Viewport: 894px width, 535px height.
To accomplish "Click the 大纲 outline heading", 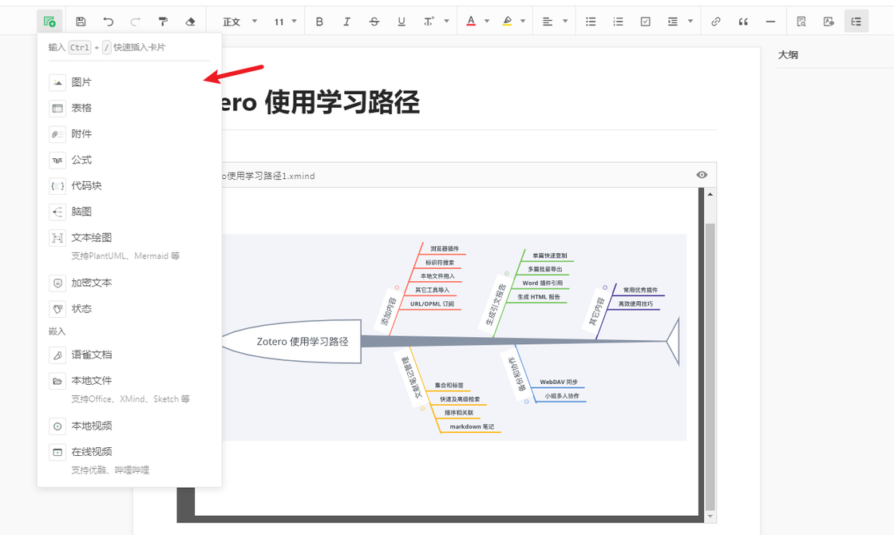I will tap(788, 55).
